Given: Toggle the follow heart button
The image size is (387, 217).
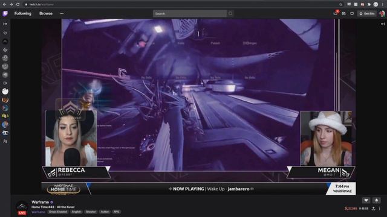Looking at the screenshot, I should [366, 201].
